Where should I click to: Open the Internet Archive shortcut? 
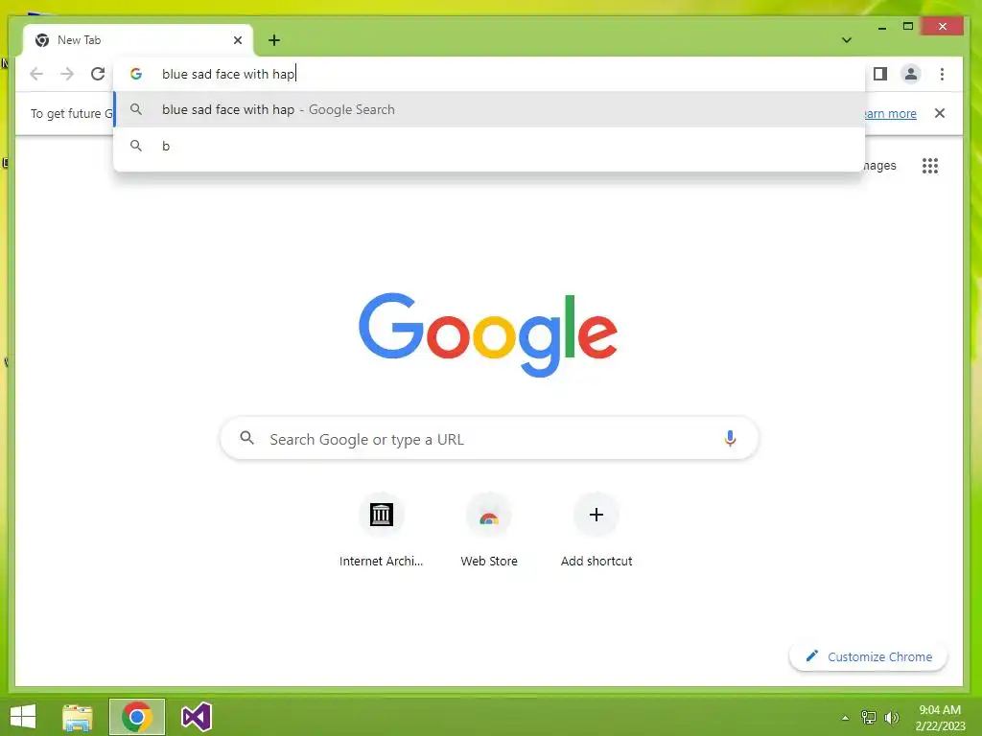(x=381, y=531)
